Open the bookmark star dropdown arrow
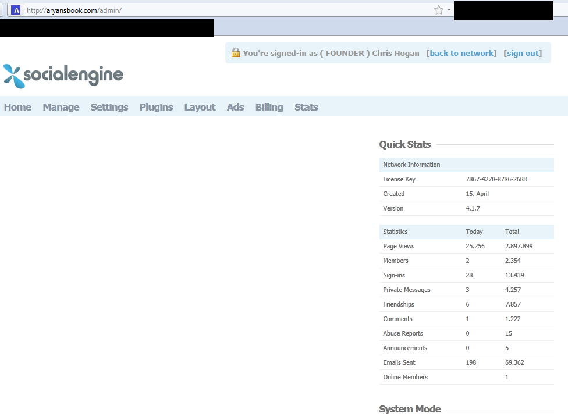Screen dimensions: 568x420 pos(449,10)
